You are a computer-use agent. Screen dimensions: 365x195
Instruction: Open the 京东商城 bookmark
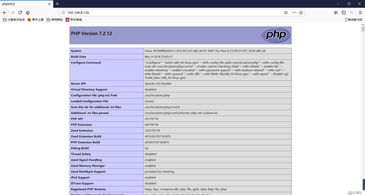click(x=74, y=20)
